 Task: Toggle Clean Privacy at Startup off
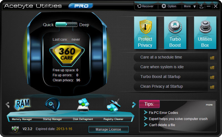coord(212,87)
